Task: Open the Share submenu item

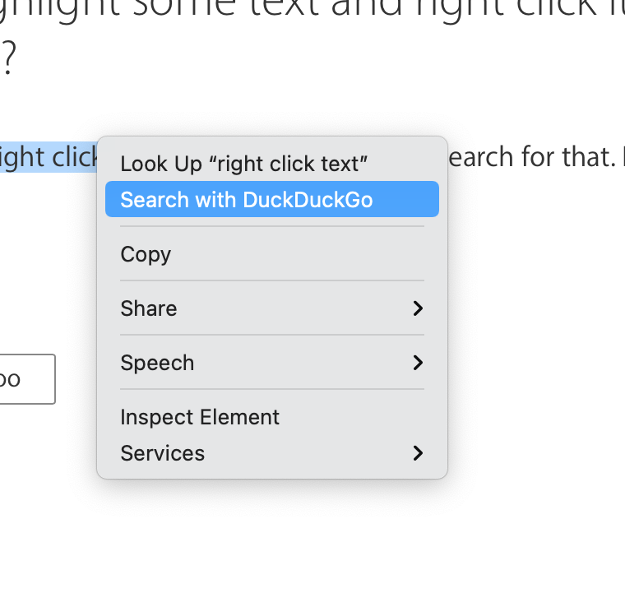Action: click(149, 308)
